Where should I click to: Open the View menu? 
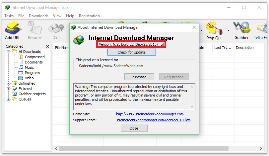tap(57, 16)
